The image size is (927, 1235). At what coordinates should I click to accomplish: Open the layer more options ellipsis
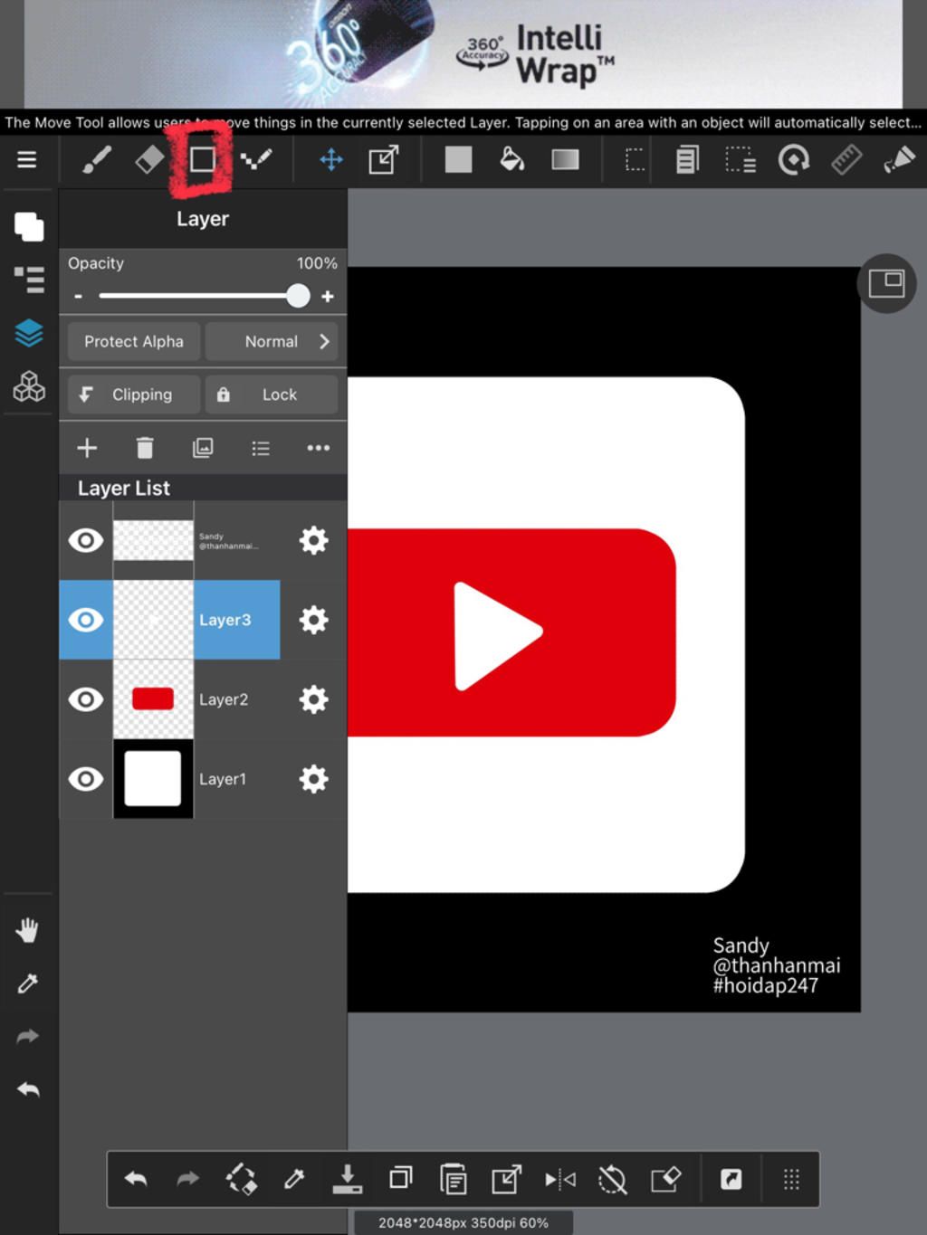pos(318,448)
